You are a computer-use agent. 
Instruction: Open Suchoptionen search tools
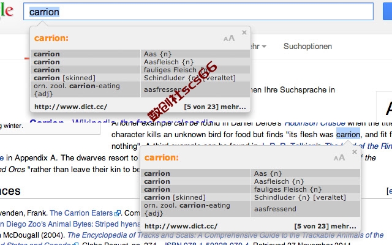[307, 47]
